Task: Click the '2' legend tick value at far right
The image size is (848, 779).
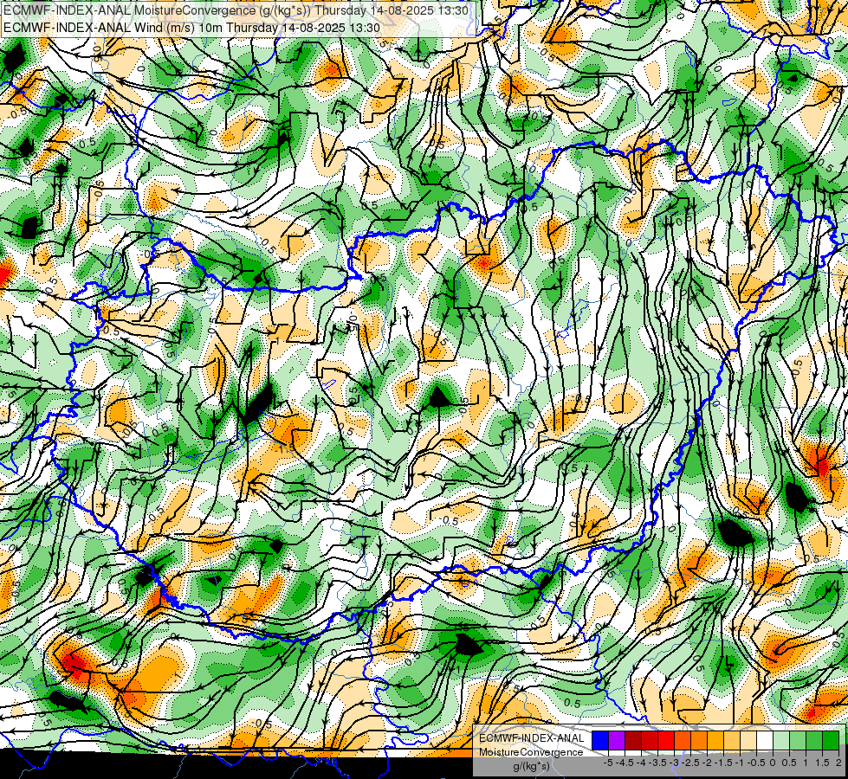Action: pos(838,763)
